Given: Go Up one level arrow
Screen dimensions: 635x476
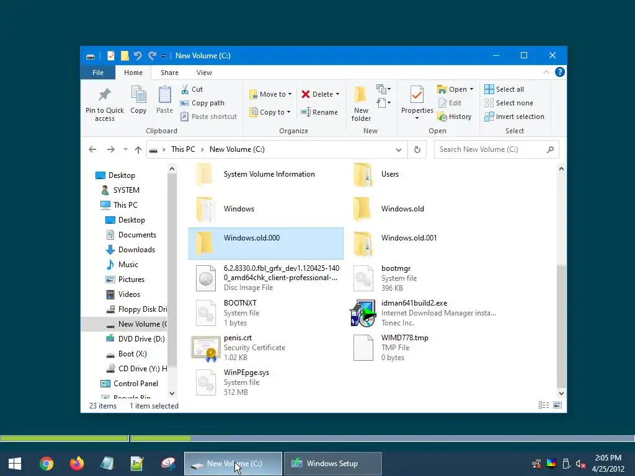Looking at the screenshot, I should pos(138,150).
